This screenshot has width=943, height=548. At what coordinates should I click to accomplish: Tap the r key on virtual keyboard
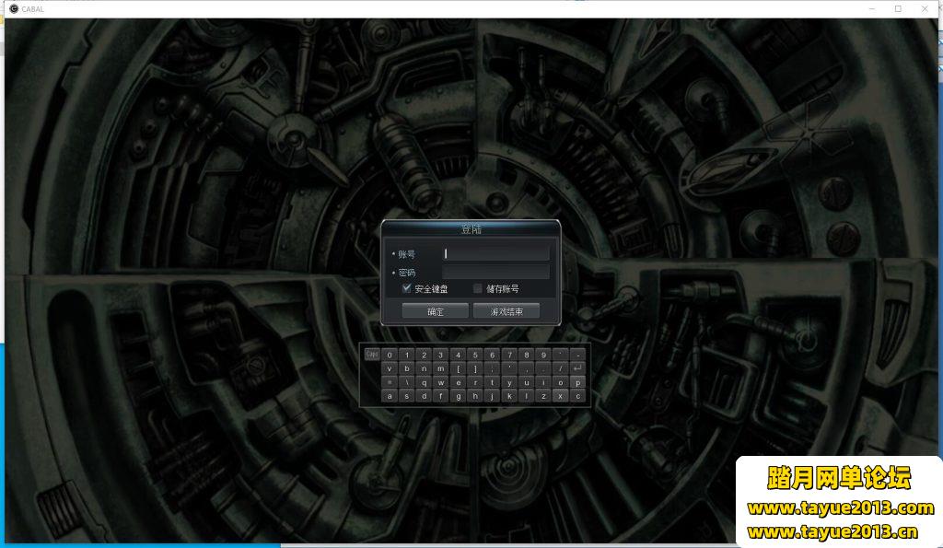click(x=475, y=382)
